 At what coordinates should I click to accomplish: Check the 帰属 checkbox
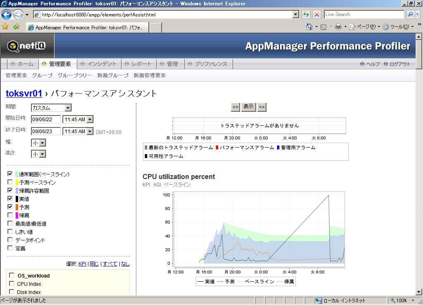click(10, 215)
